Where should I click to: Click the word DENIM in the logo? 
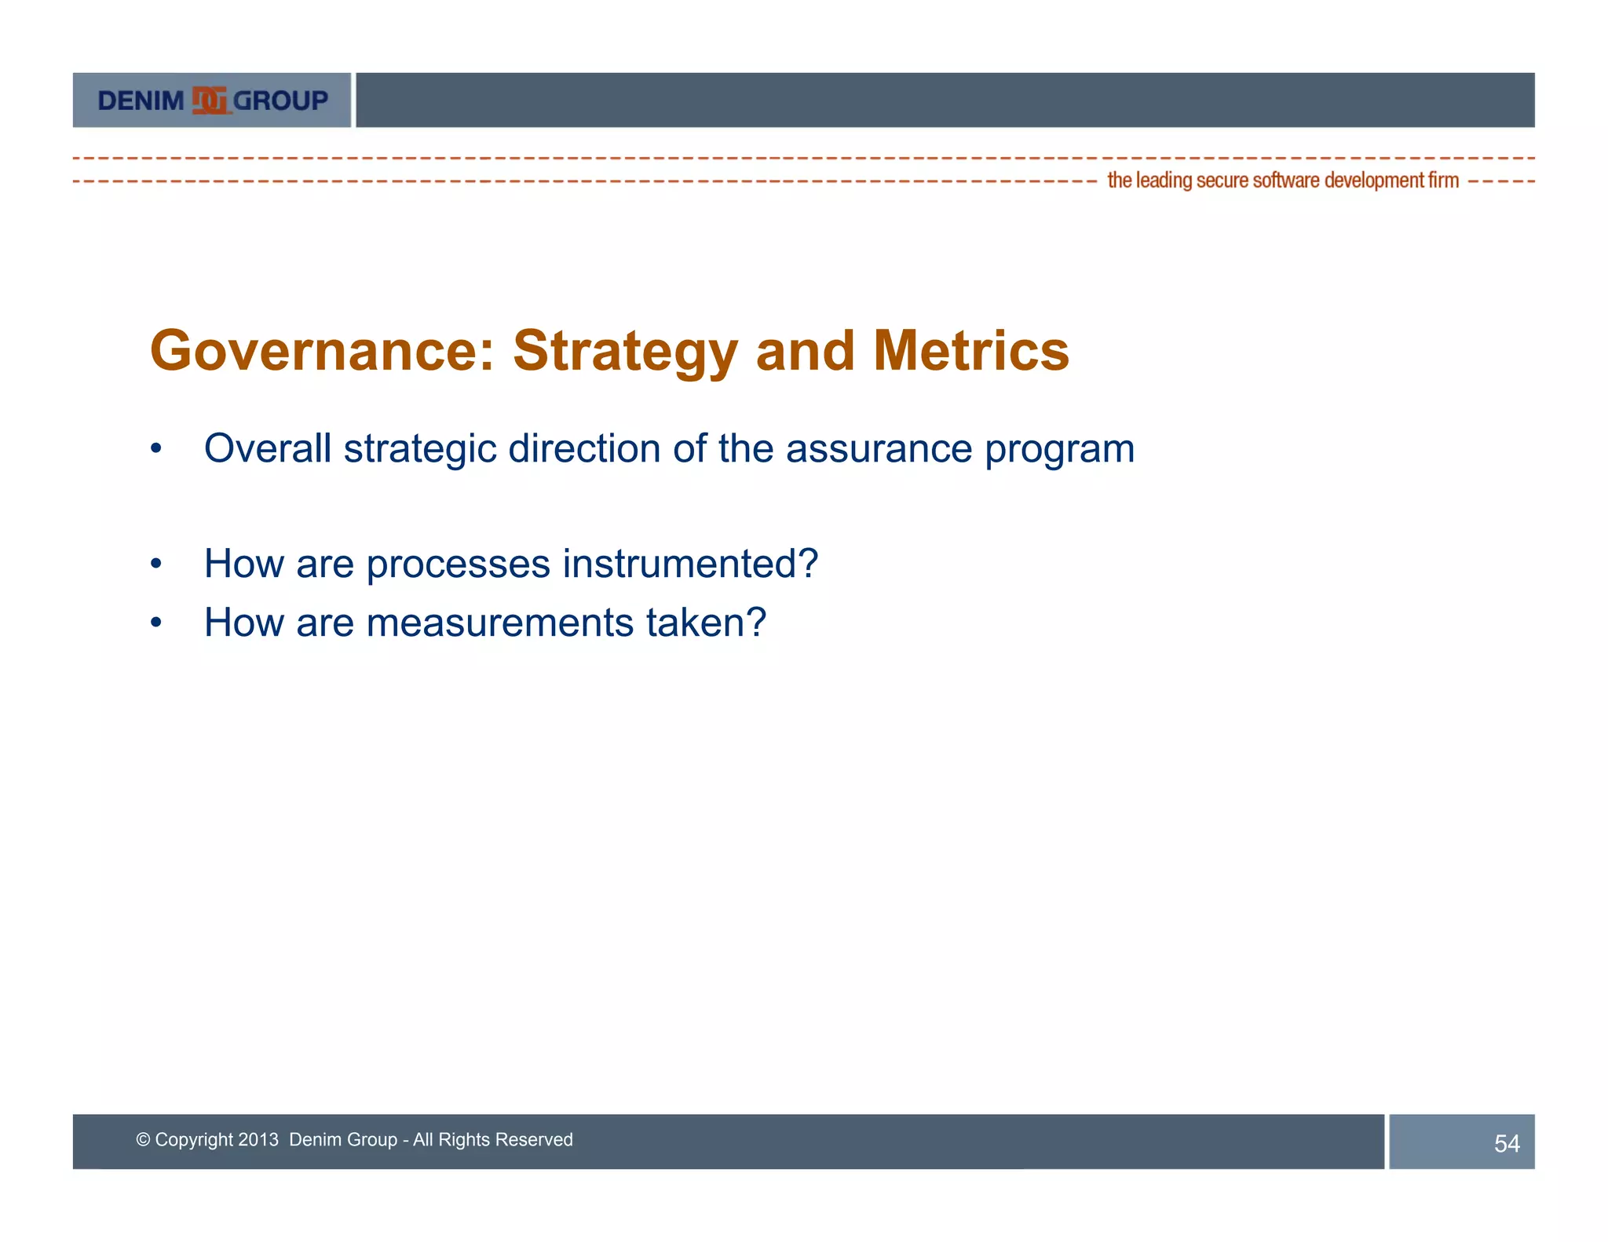(x=141, y=100)
